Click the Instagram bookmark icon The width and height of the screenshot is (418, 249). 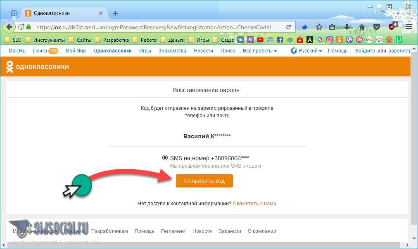(x=330, y=40)
